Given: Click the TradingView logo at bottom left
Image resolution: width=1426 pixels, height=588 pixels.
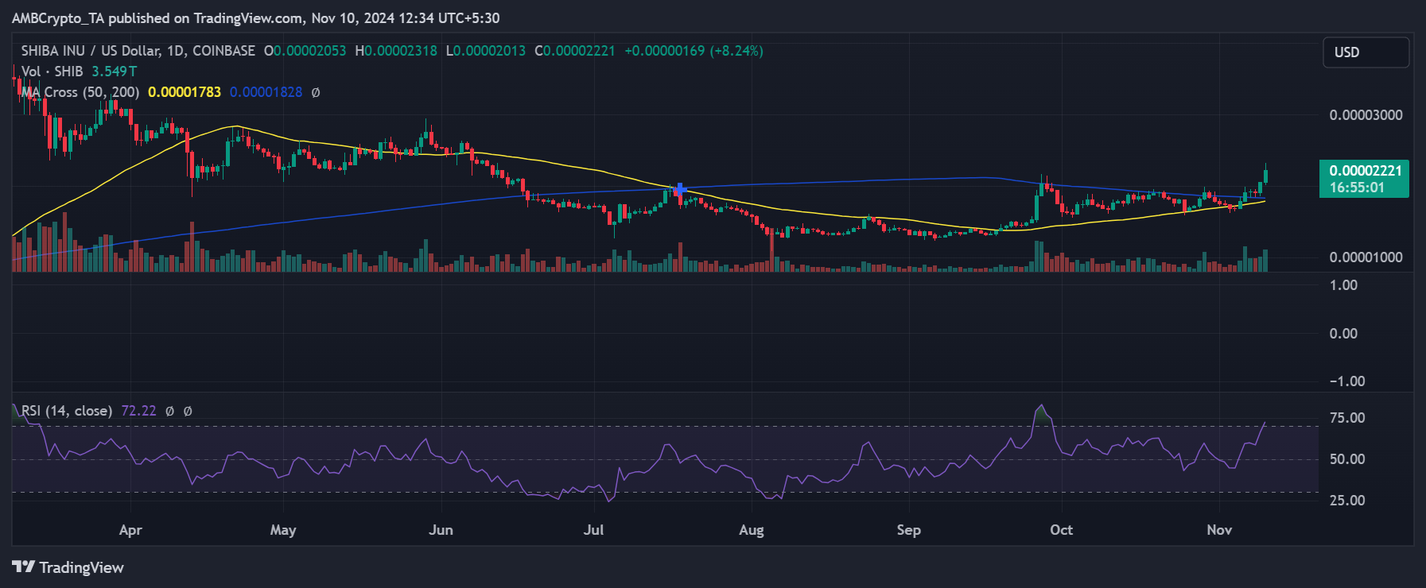Looking at the screenshot, I should [x=68, y=567].
